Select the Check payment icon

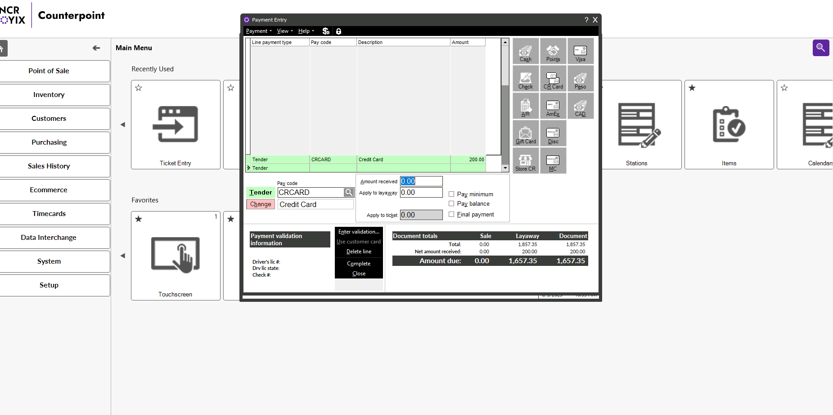526,79
